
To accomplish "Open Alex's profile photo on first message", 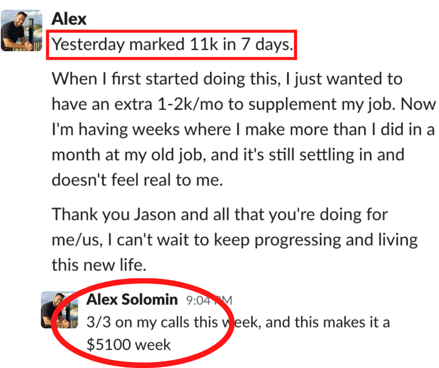I will point(21,31).
